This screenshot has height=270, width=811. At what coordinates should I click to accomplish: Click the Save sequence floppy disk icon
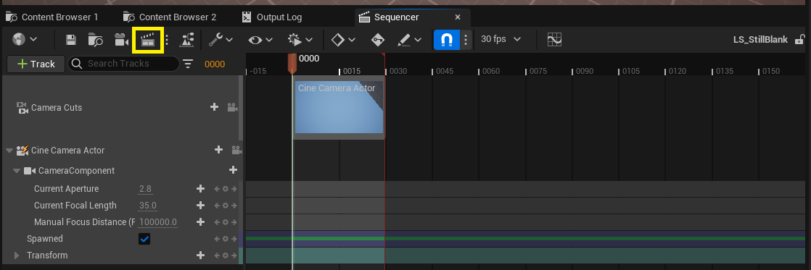pyautogui.click(x=71, y=40)
